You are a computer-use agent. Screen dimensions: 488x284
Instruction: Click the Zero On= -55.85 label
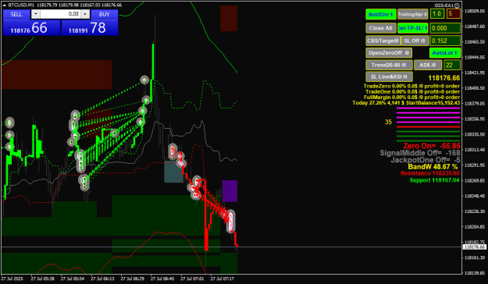pos(431,146)
